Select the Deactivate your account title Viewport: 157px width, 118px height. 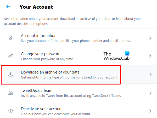pyautogui.click(x=42, y=109)
